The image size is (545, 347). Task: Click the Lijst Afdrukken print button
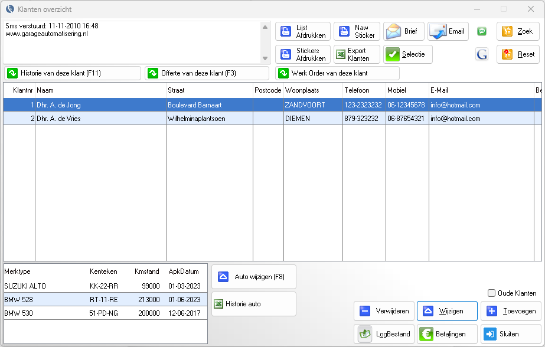[303, 31]
